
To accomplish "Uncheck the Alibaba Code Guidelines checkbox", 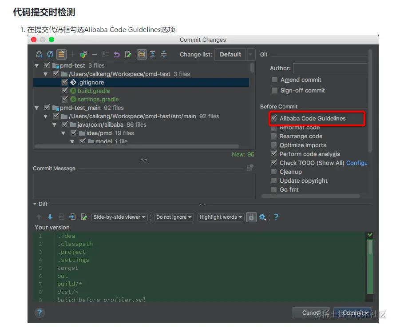I will 274,118.
